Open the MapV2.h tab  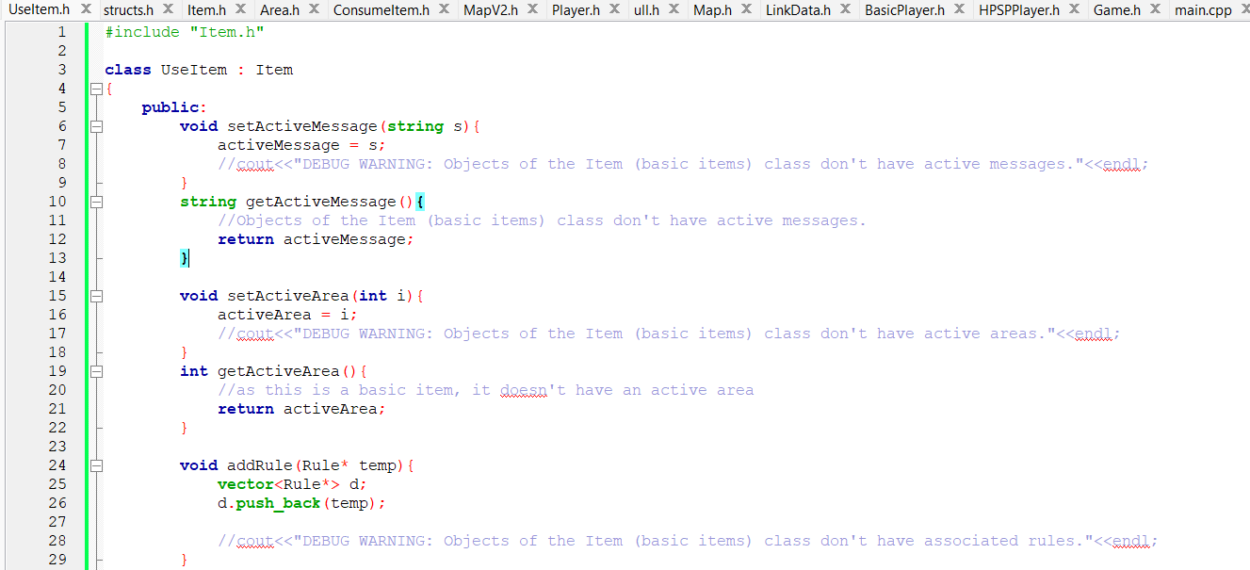(x=489, y=8)
